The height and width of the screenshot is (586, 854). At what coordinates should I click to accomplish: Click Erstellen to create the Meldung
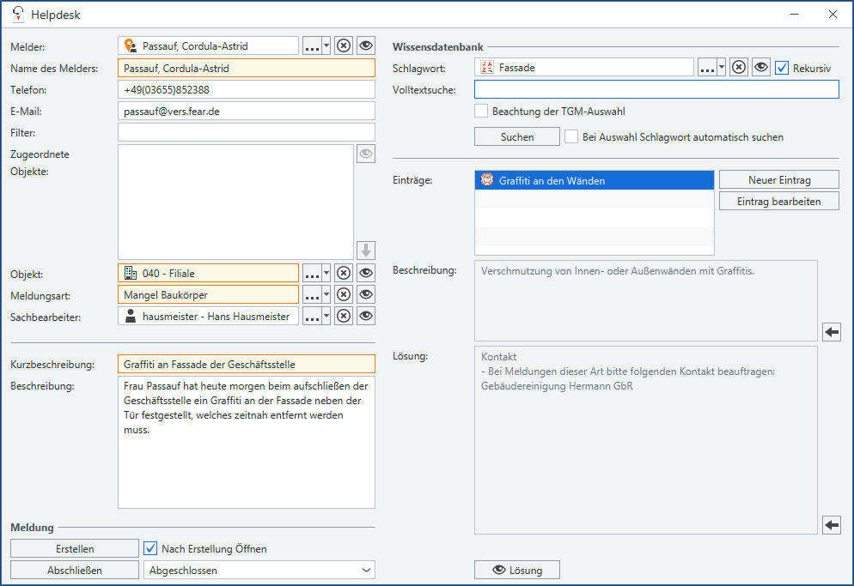[74, 547]
